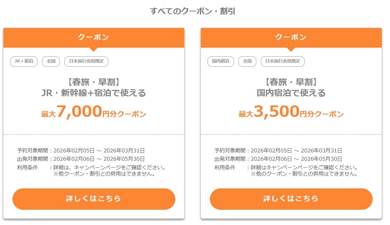Click the すべてのクーポン・割引 heading
The height and width of the screenshot is (225, 390).
click(193, 11)
